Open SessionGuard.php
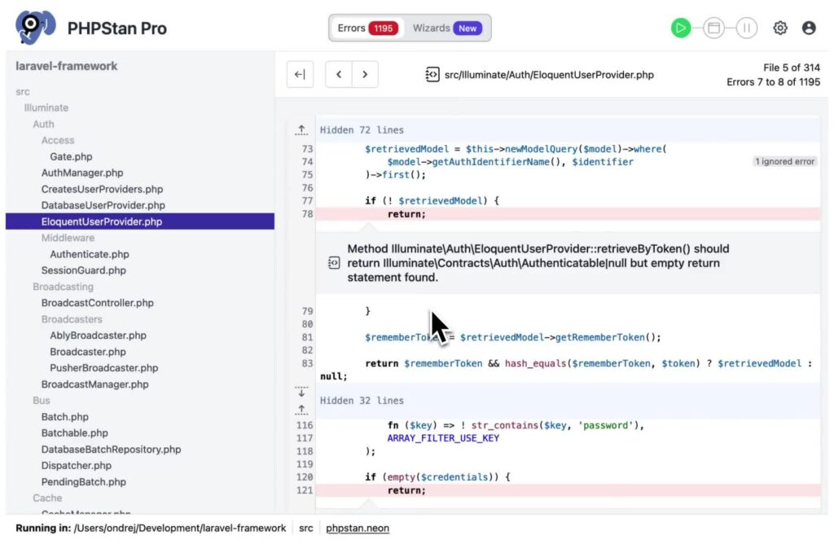The width and height of the screenshot is (834, 544). (x=84, y=270)
